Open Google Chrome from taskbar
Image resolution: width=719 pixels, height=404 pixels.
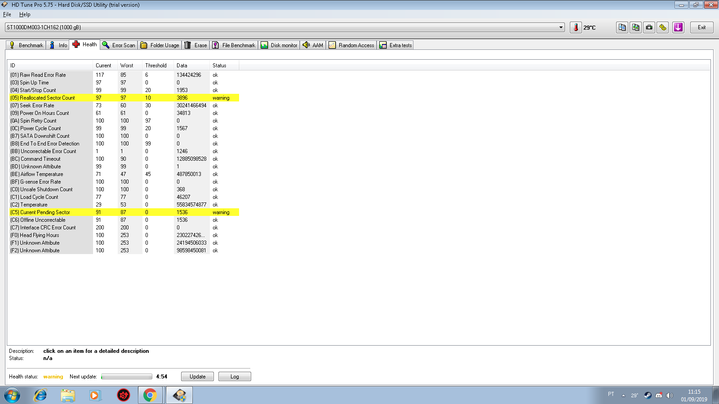(x=150, y=395)
